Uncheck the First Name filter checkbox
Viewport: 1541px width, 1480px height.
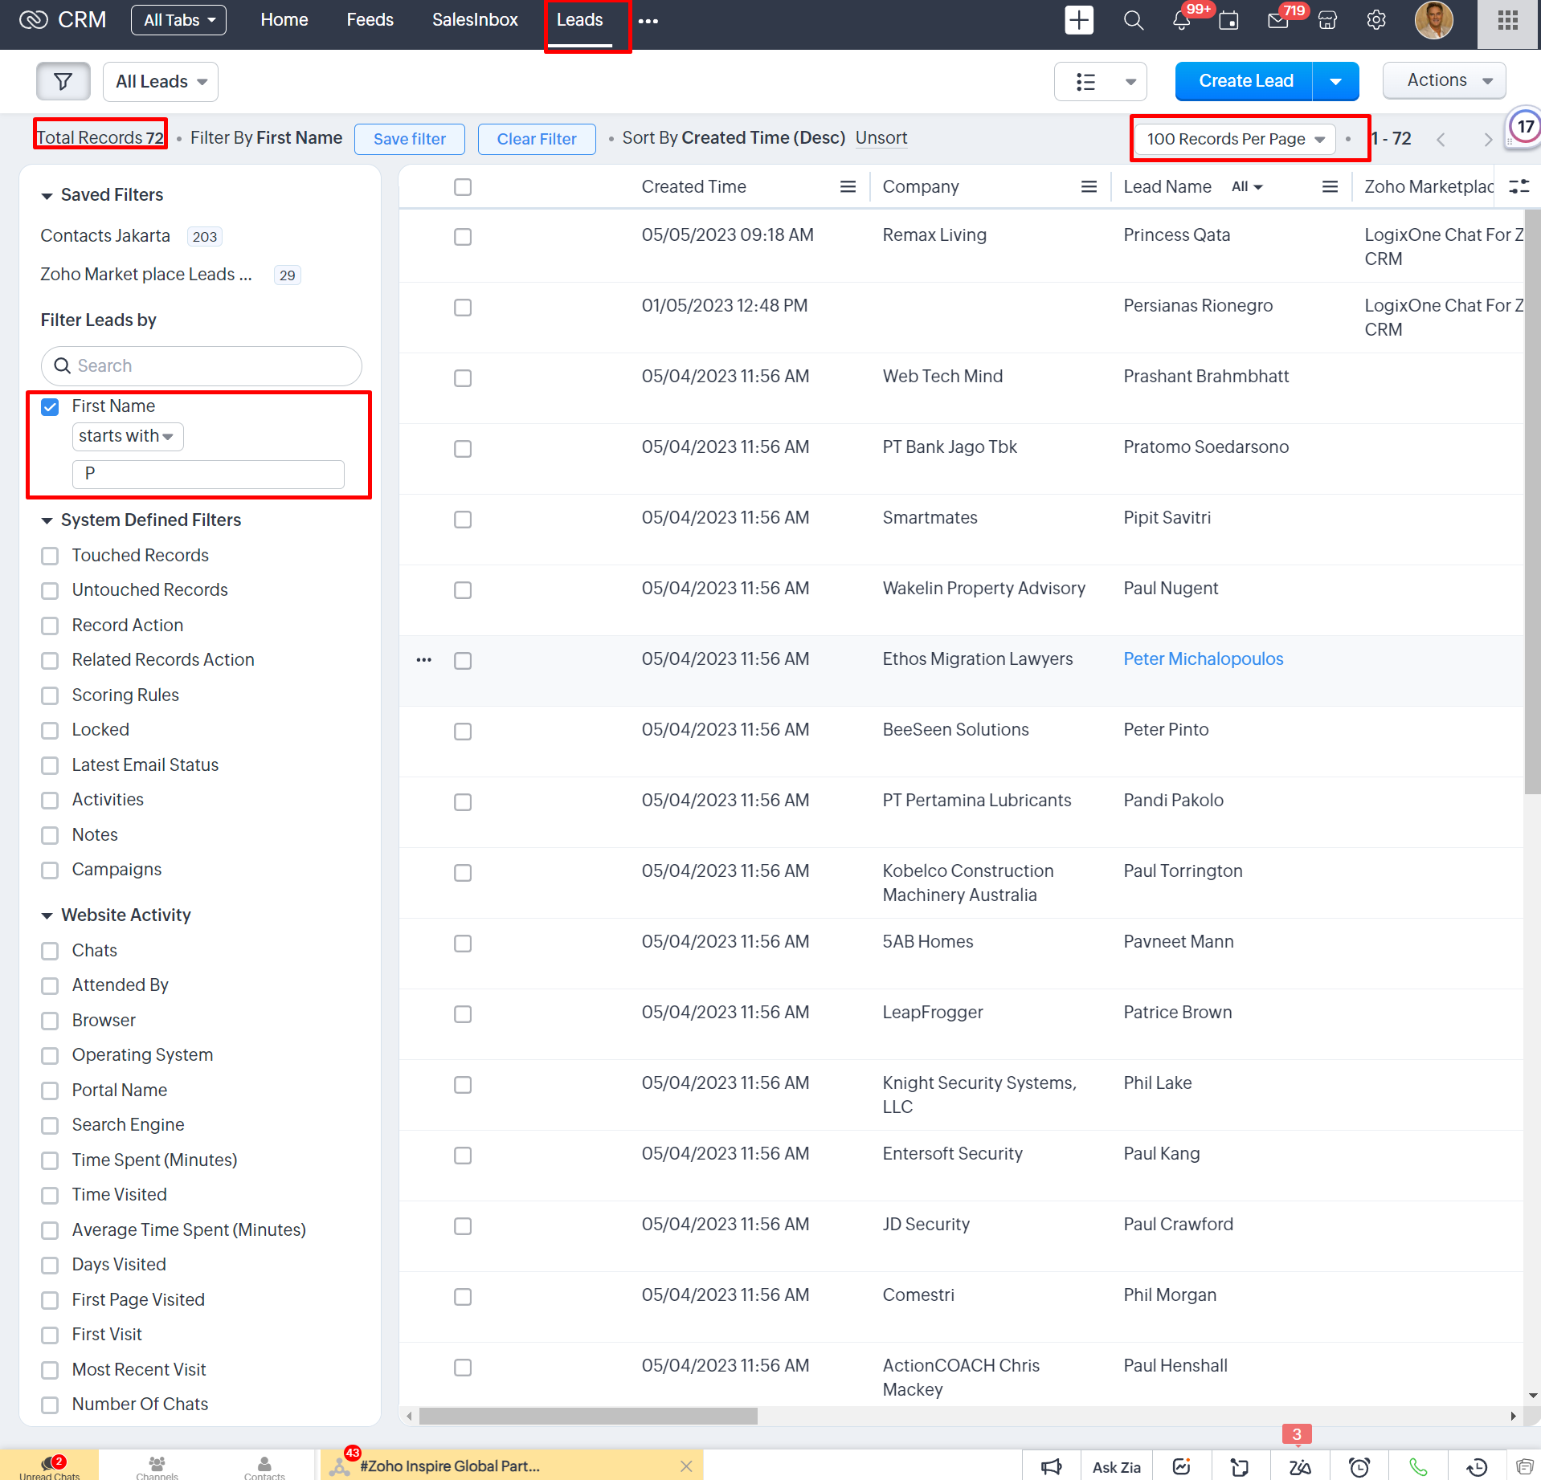coord(50,406)
